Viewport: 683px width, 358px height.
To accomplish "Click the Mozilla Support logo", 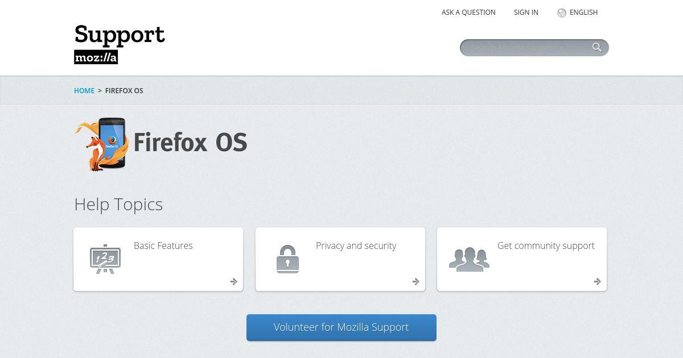I will click(120, 44).
